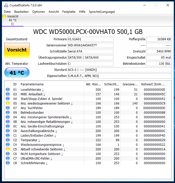Select the UltraDMA-CRC-Fehler parameter name
175x183 pixels.
35,158
